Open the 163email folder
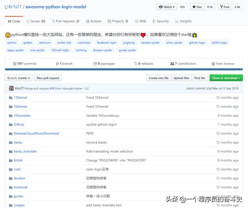Screen dimensions: 248x208 pos(21,107)
